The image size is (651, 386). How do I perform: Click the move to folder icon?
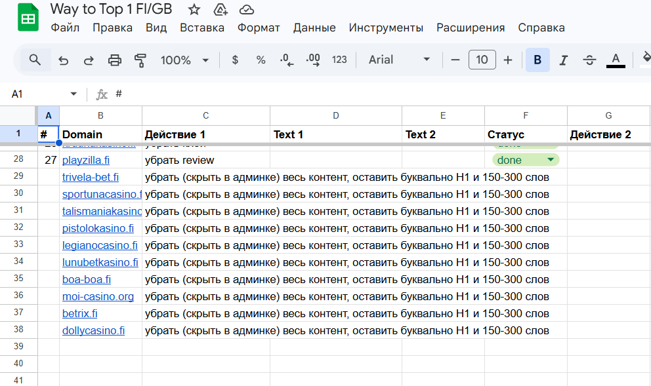click(220, 9)
